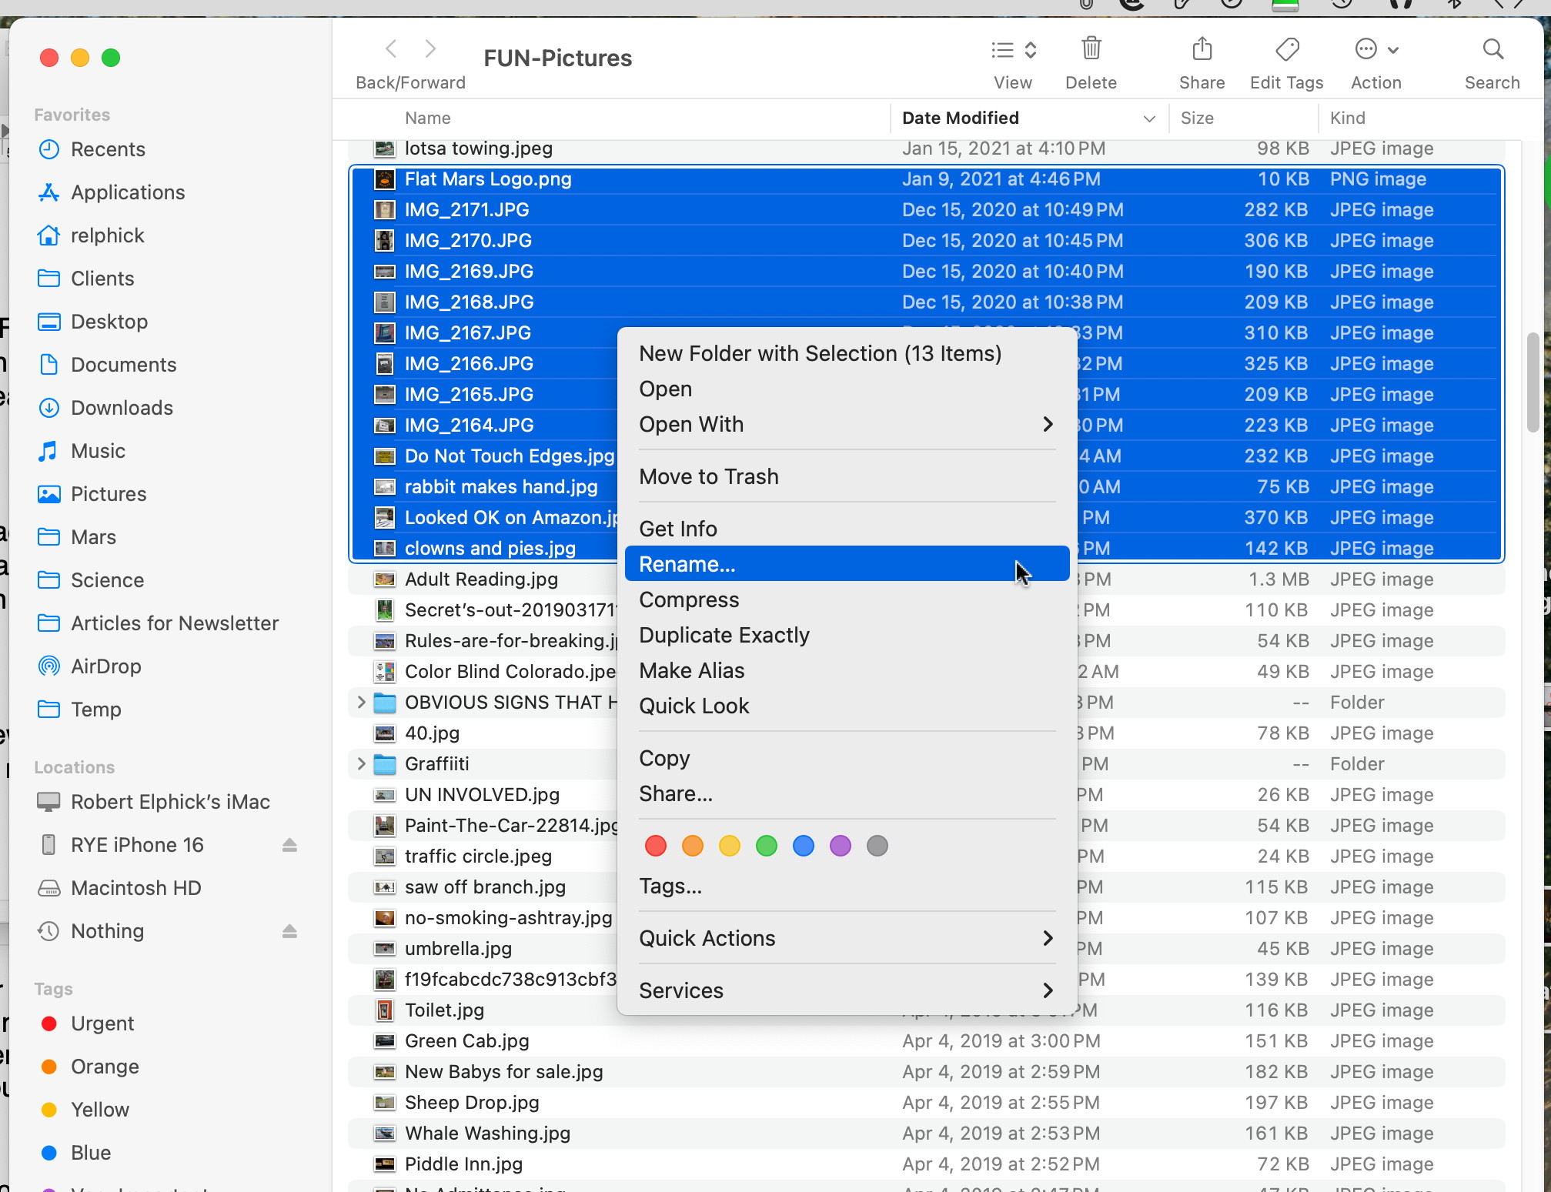
Task: Apply the red tag color
Action: tap(655, 845)
